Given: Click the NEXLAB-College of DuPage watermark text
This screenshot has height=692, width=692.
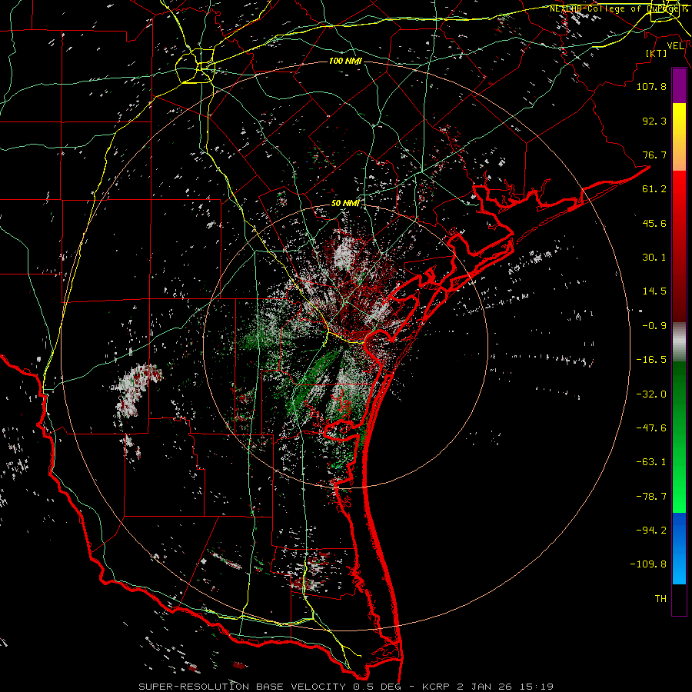Looking at the screenshot, I should (620, 8).
